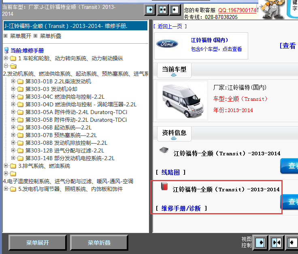Click the 当前:维修手册 label
The height and width of the screenshot is (254, 298).
click(x=27, y=51)
